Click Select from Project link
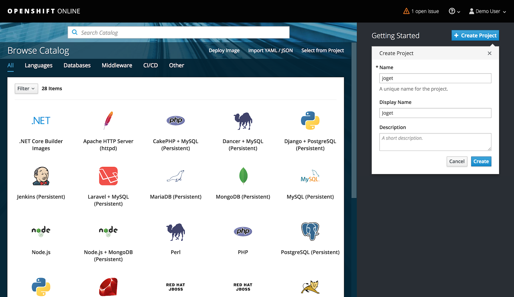The width and height of the screenshot is (514, 297). coord(323,50)
